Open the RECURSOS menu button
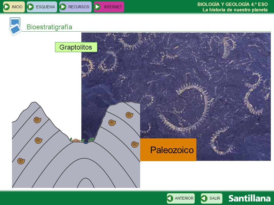This screenshot has width=274, height=205. pyautogui.click(x=75, y=7)
